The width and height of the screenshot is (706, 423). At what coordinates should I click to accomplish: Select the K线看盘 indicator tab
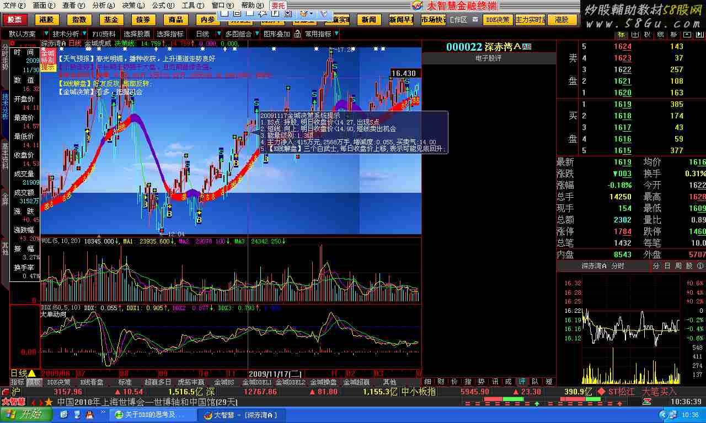[x=92, y=382]
